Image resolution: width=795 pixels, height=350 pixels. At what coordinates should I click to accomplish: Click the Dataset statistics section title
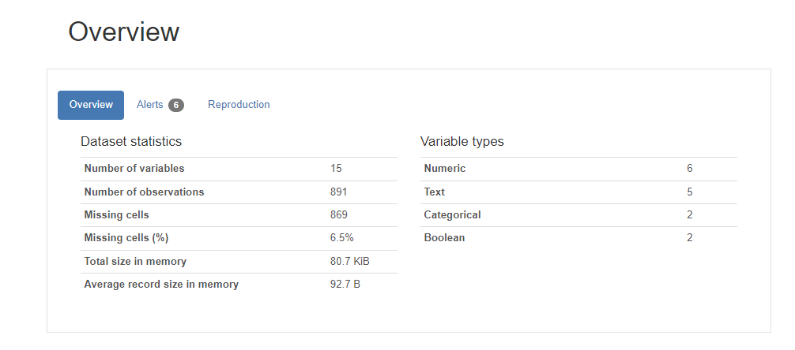[x=131, y=142]
